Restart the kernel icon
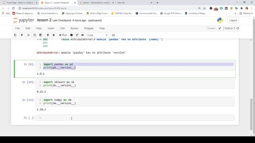The height and width of the screenshot is (143, 255). pos(77,35)
